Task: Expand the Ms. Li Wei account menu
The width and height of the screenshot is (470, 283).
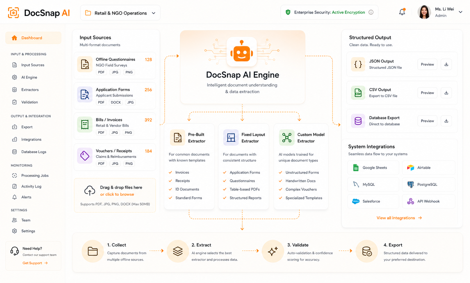Action: click(x=460, y=12)
